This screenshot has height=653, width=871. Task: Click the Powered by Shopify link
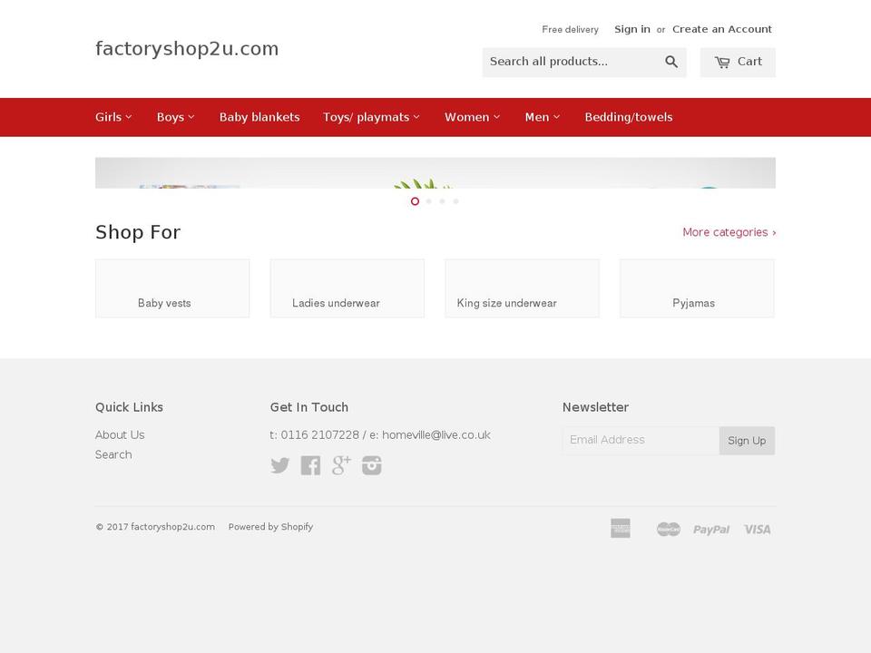[270, 527]
